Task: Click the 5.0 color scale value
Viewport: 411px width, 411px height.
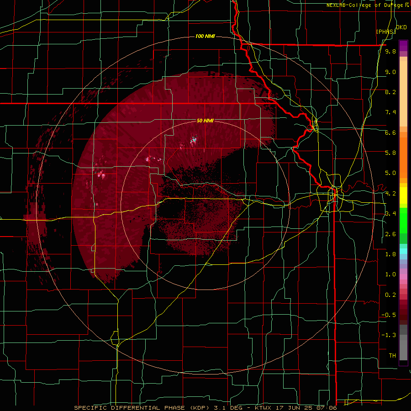Action: [390, 173]
